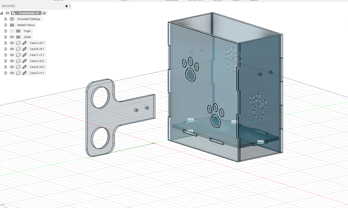Viewport: 348px width, 208px height.
Task: Collapse the Ensamblaje v2 root tree node
Action: click(x=1, y=13)
